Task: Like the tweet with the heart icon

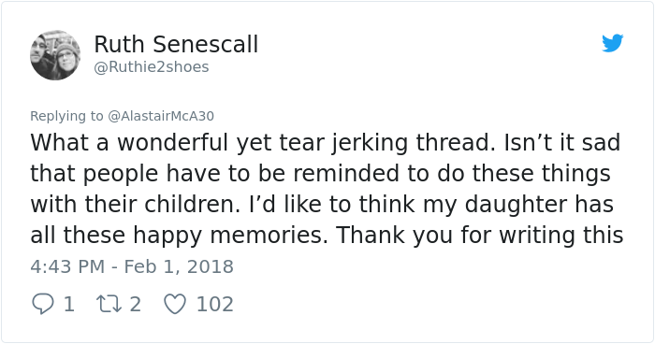Action: (175, 304)
